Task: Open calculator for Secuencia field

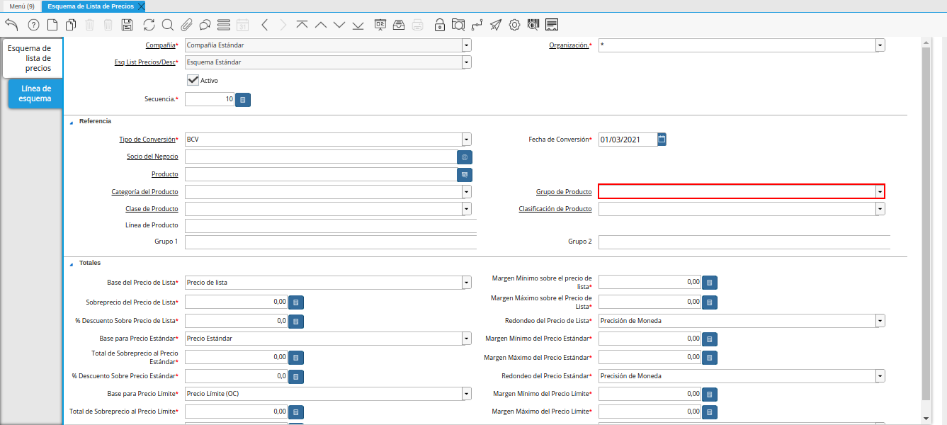Action: (243, 100)
